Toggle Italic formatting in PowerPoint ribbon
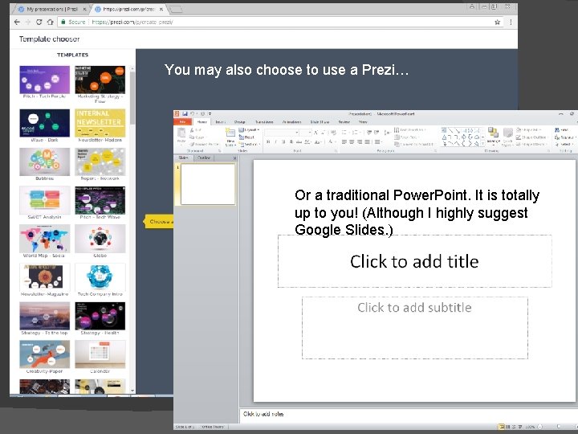578x434 pixels. coord(275,141)
